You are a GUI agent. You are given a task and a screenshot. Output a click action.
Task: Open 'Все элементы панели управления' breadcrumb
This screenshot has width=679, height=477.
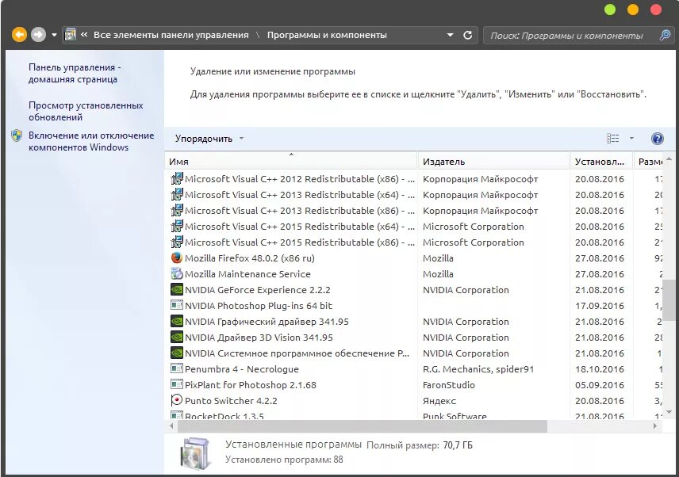[x=171, y=35]
